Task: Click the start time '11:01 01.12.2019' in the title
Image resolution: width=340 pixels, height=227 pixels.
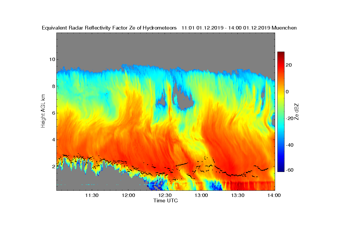Action: [x=202, y=28]
